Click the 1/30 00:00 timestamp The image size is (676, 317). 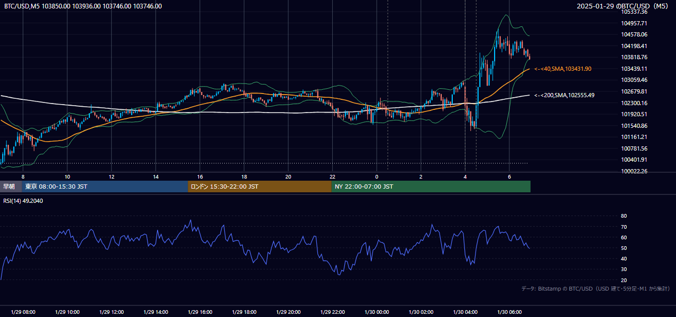[377, 312]
